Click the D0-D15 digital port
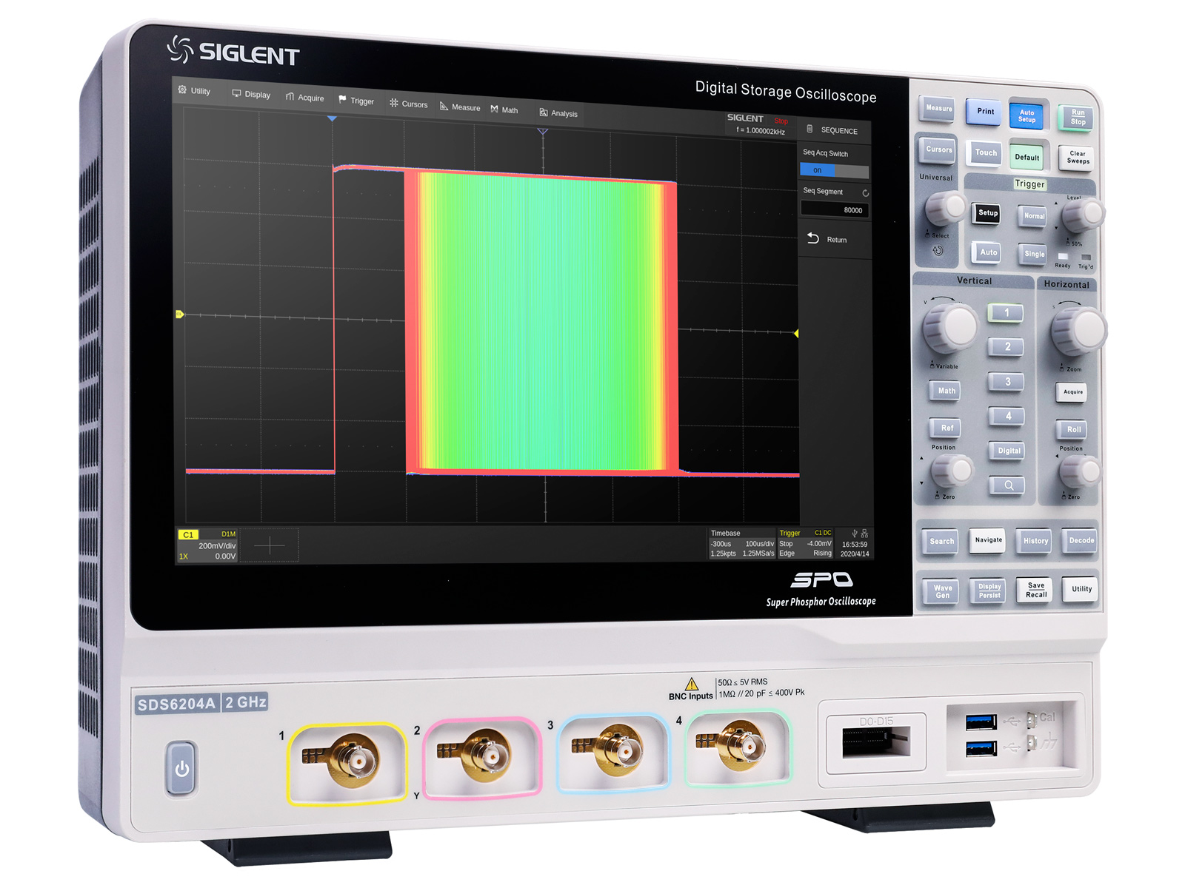1185x888 pixels. click(875, 744)
